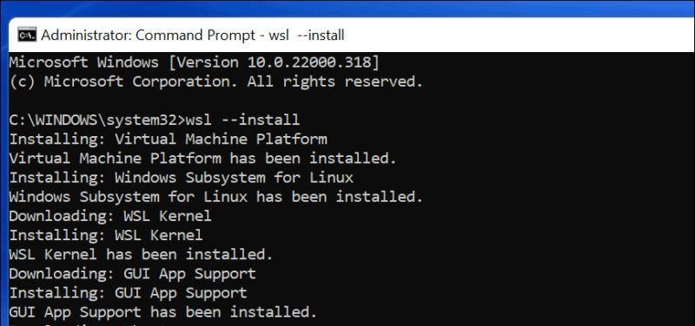Click the typed 'wsl --install' command
The image size is (695, 326).
pos(243,121)
